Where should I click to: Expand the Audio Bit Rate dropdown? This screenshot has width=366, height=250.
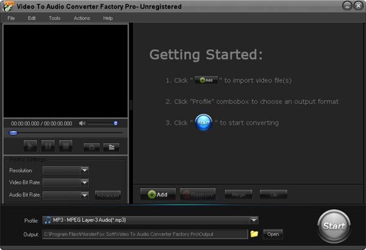[85, 195]
